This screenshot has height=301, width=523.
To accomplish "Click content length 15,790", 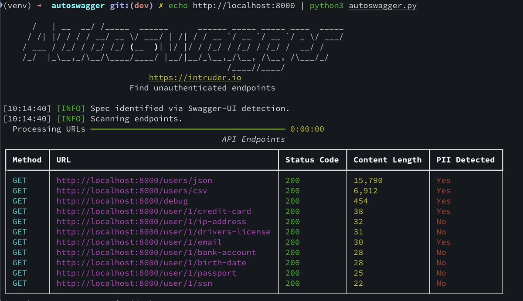I will [368, 180].
